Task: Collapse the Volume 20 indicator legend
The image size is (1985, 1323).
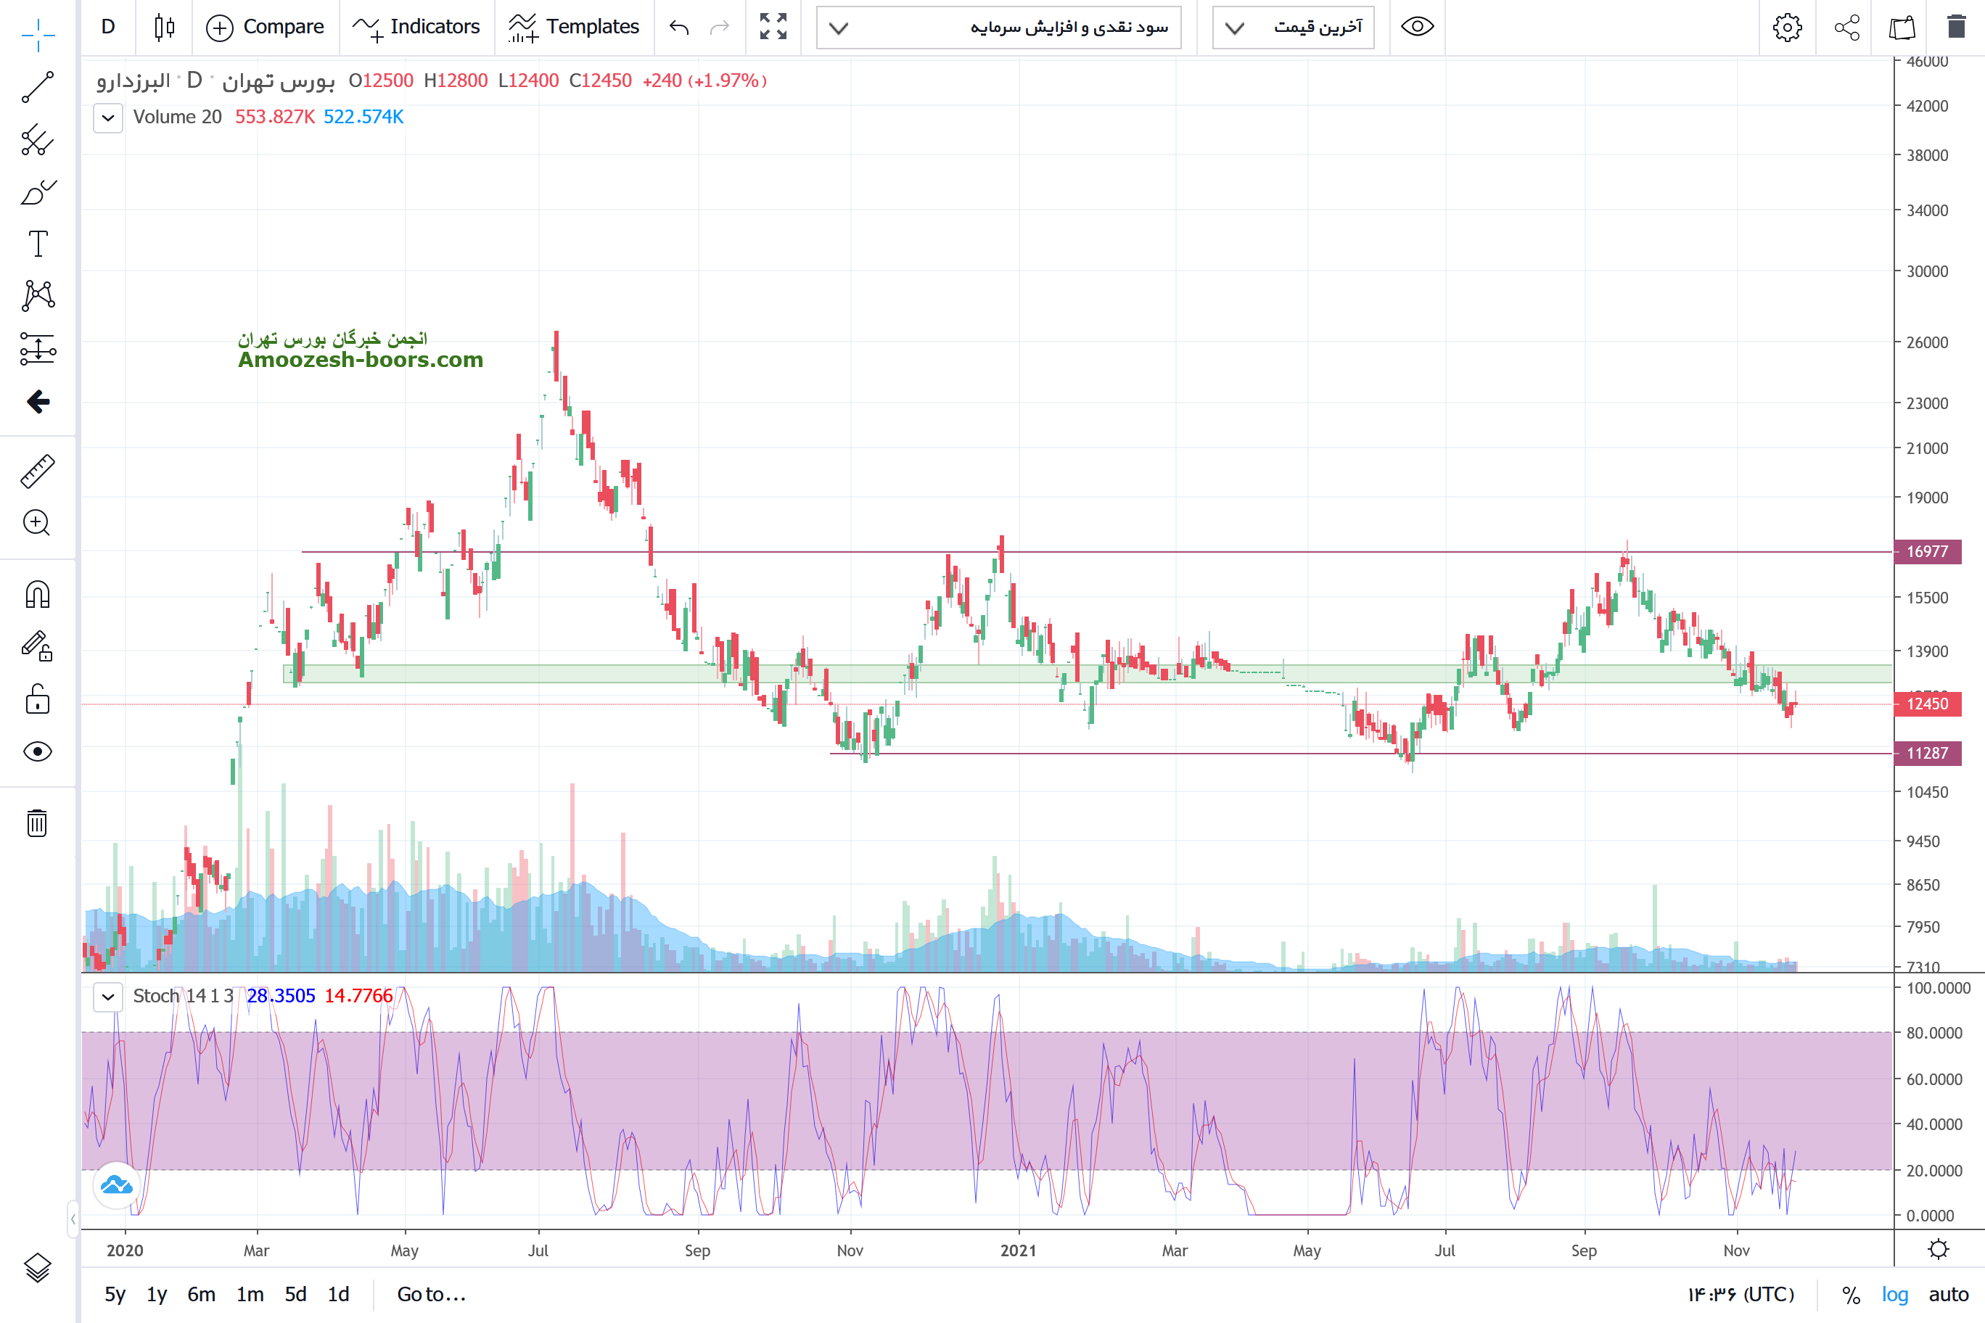Action: point(108,118)
